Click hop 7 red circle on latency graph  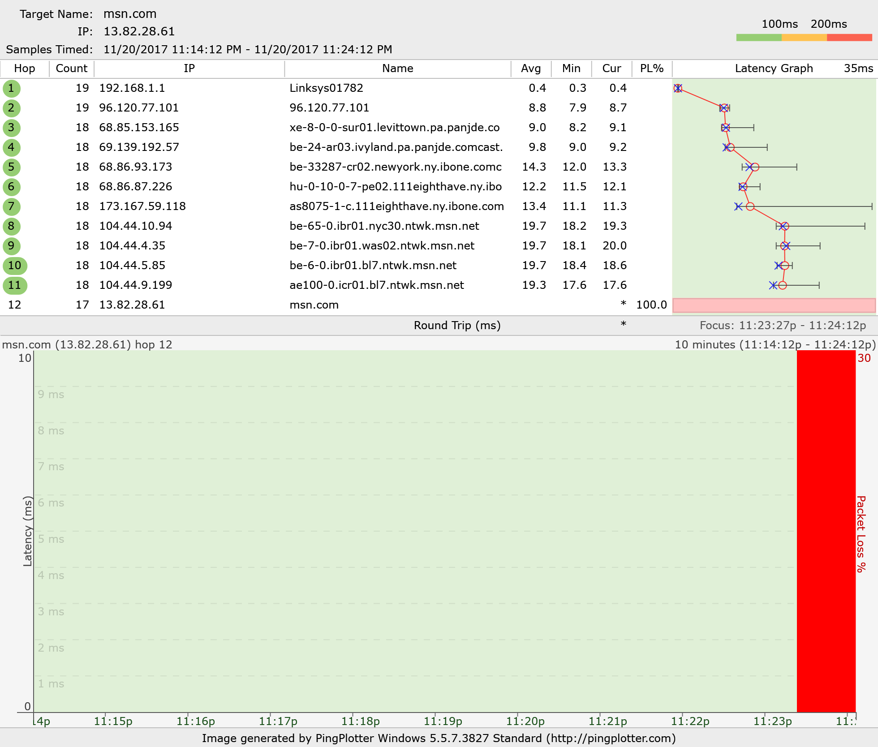[x=750, y=206]
